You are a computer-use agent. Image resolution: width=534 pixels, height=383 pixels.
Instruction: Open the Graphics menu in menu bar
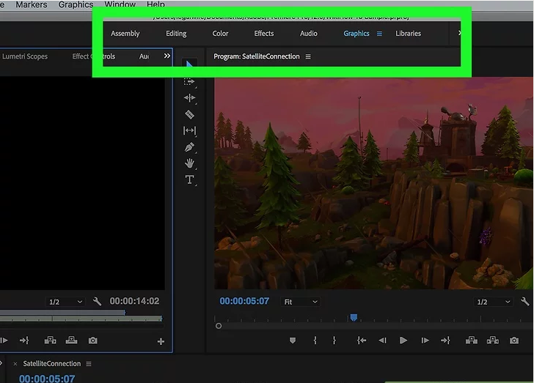[x=76, y=4]
